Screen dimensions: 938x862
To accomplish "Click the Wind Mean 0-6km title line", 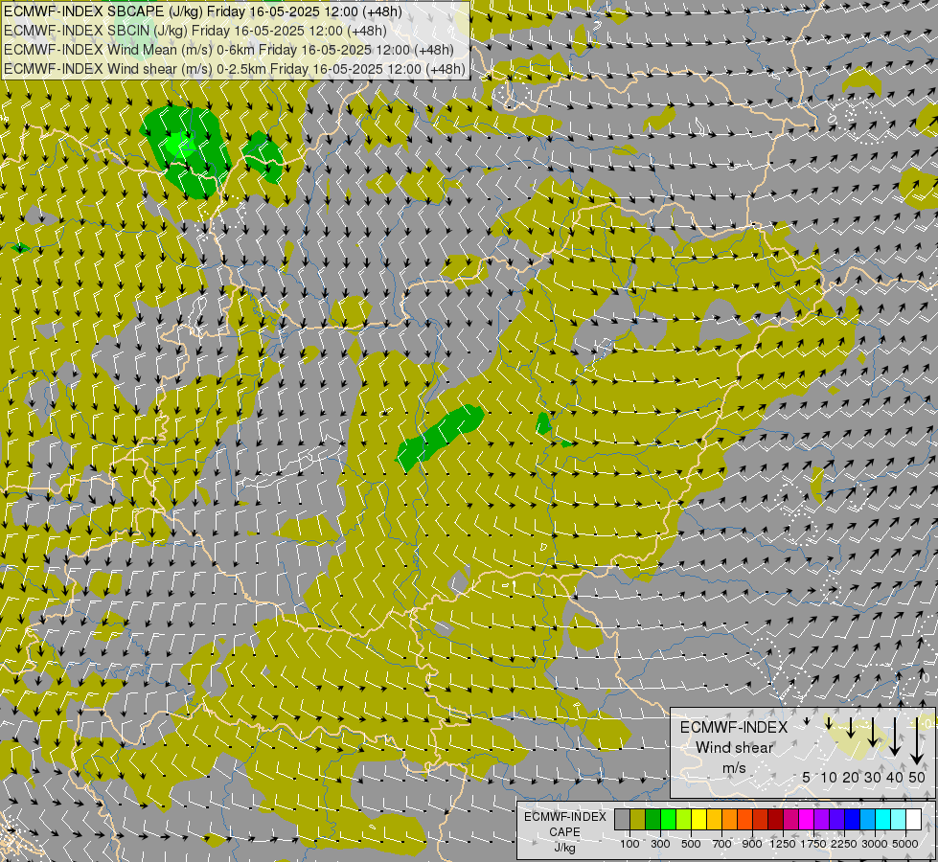I will point(229,50).
